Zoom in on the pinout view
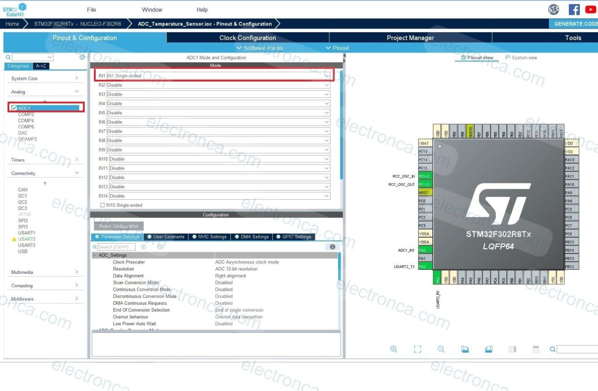This screenshot has width=598, height=391. (394, 349)
